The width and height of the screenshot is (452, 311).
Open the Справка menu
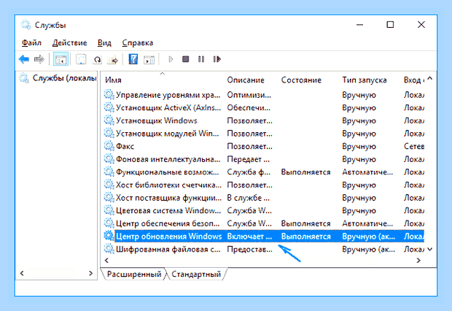(138, 43)
